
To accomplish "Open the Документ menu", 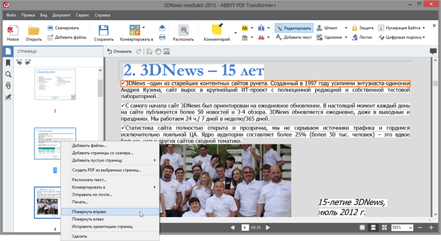I will [x=61, y=15].
